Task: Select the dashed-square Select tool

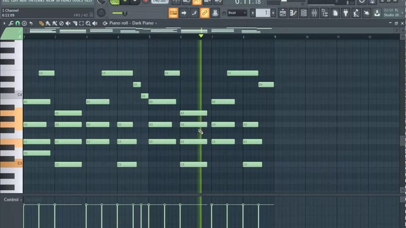Action: pyautogui.click(x=81, y=23)
